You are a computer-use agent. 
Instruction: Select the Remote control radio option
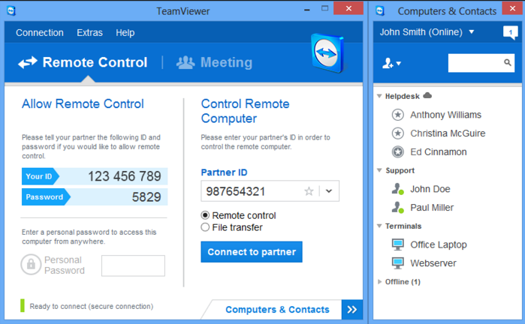205,215
